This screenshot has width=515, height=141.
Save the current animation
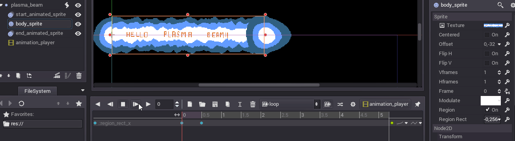tap(215, 104)
